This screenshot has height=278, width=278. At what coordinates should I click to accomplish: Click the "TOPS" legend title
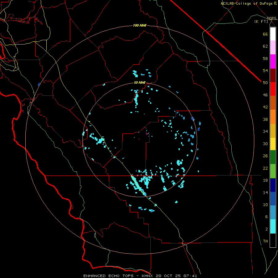point(272,18)
